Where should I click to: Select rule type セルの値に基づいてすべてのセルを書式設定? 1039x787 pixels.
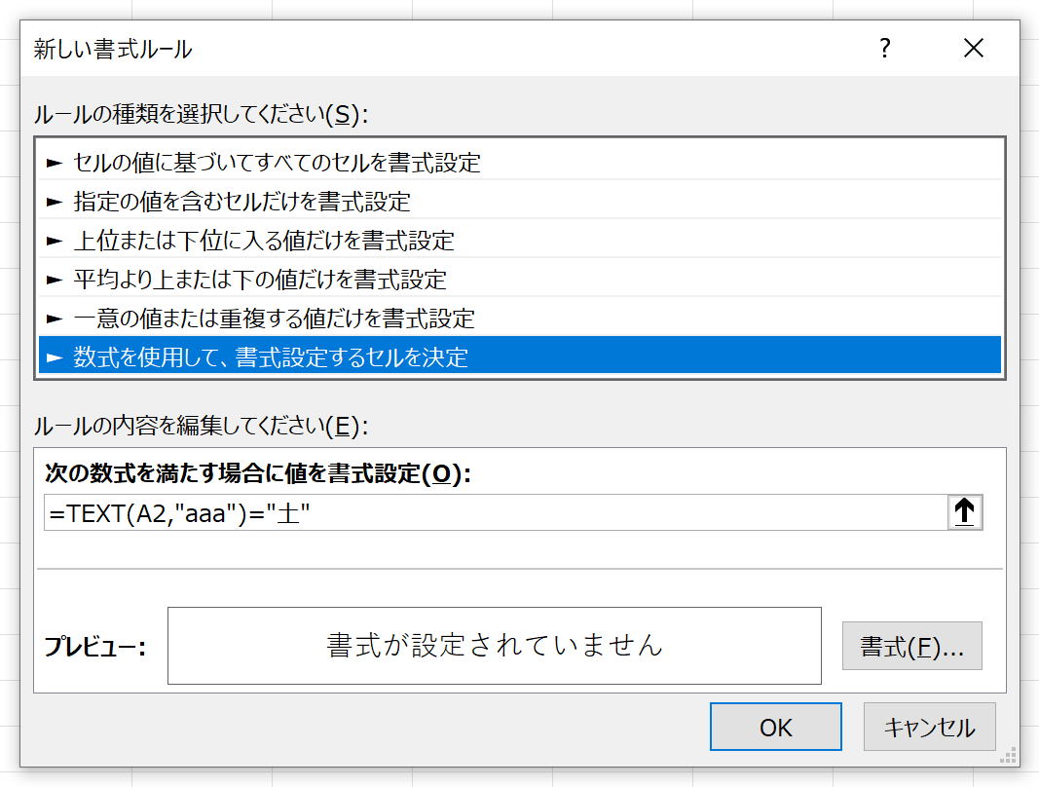click(x=520, y=162)
